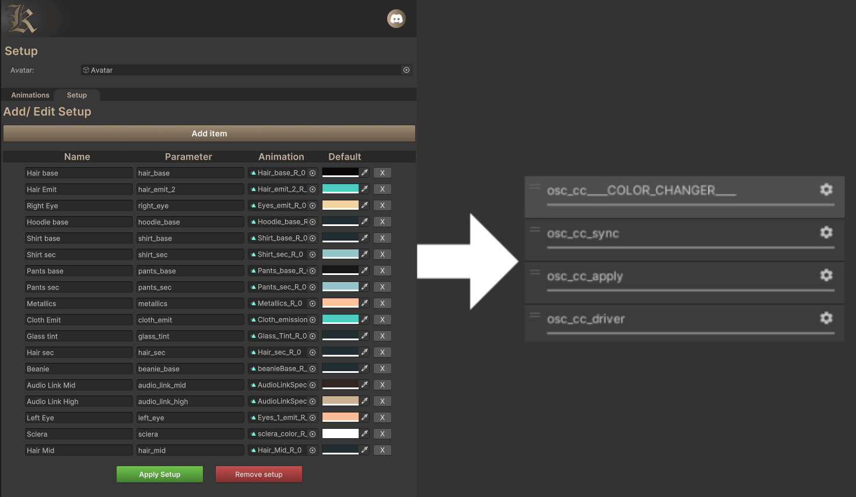
Task: Pick color with eyedropper for Hair base
Action: [x=364, y=172]
